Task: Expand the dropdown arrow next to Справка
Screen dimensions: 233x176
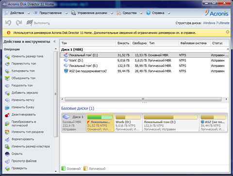Action: point(169,13)
